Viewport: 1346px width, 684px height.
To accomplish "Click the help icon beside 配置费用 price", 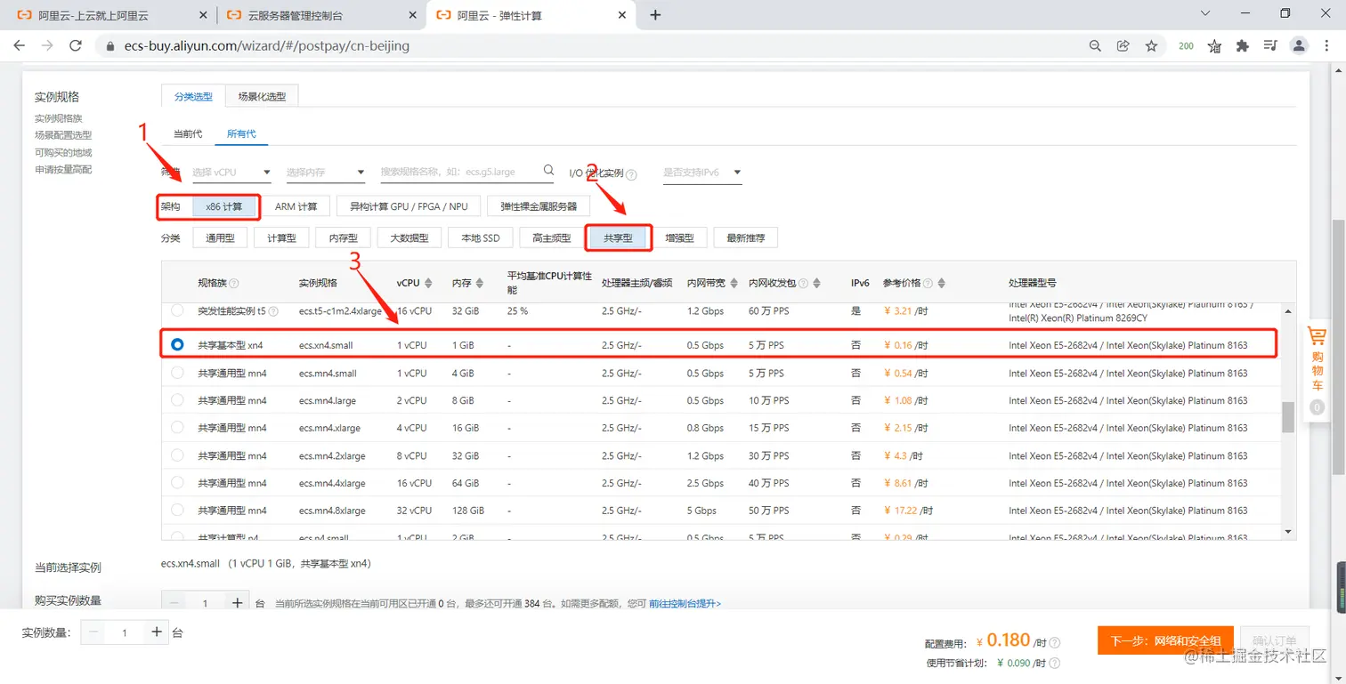I will point(1055,642).
